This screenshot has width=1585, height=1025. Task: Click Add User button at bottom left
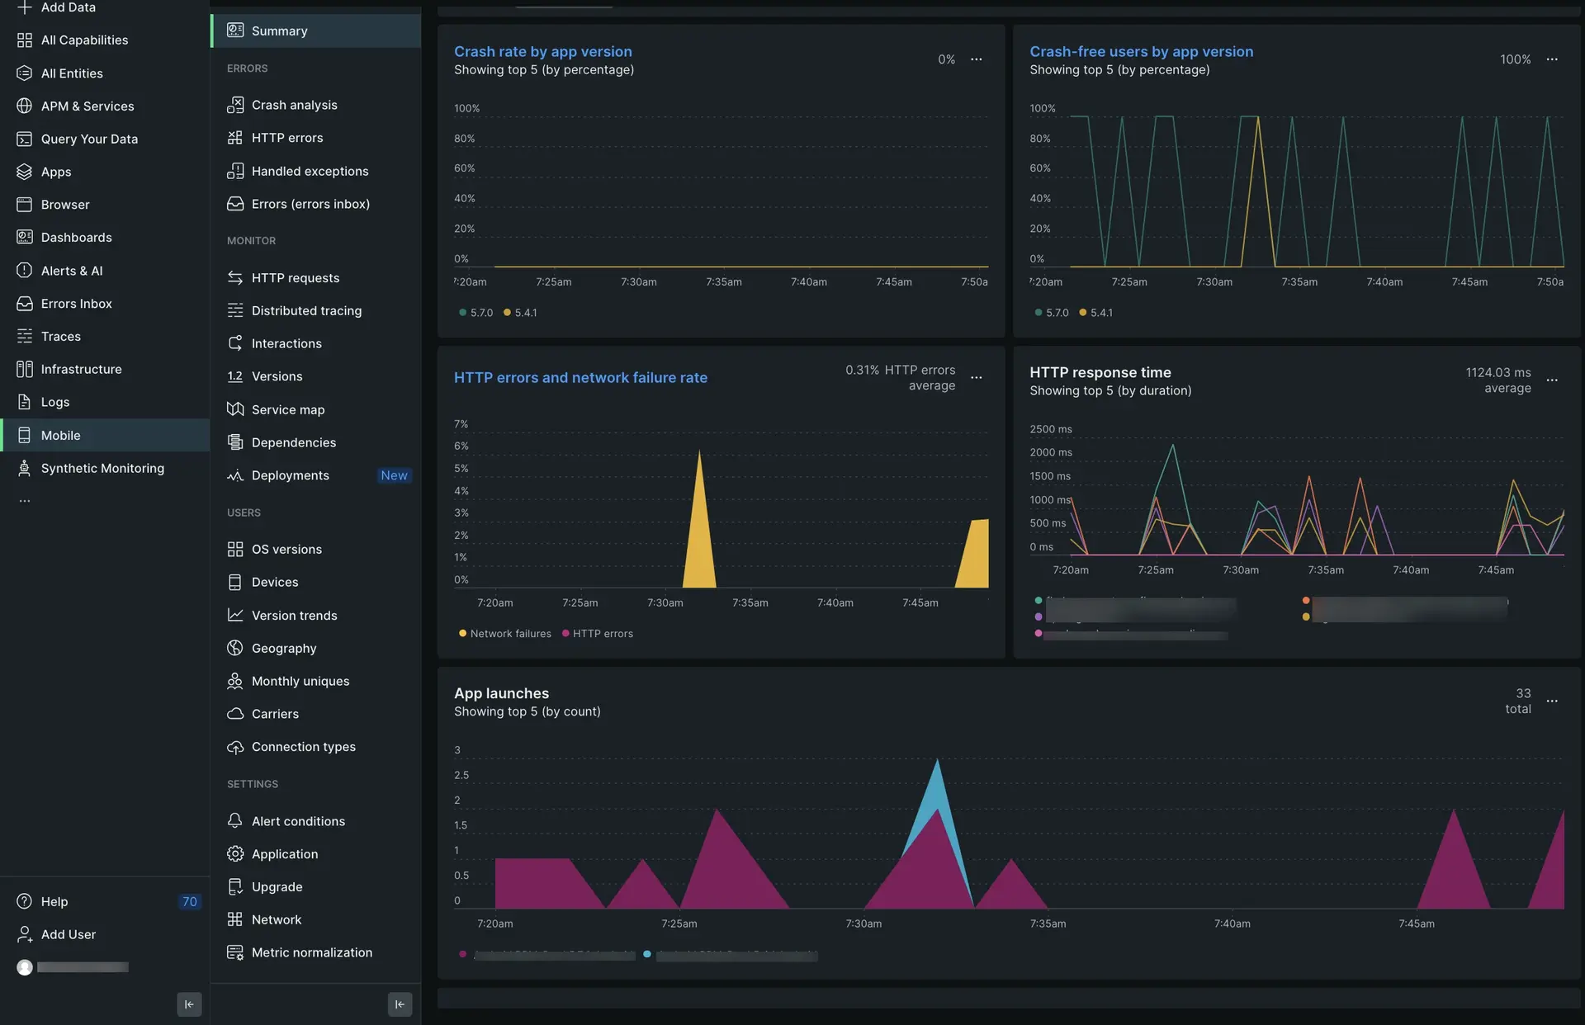[x=69, y=934]
